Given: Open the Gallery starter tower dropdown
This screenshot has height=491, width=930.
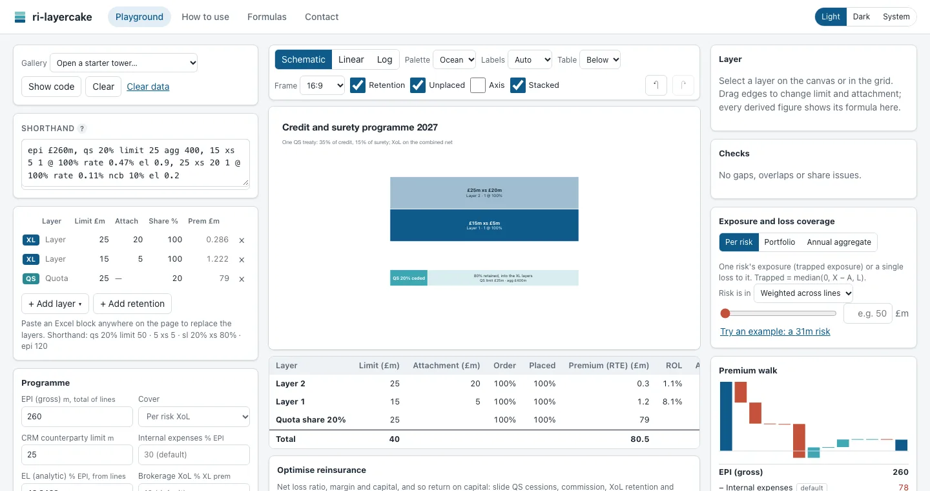Looking at the screenshot, I should (124, 63).
